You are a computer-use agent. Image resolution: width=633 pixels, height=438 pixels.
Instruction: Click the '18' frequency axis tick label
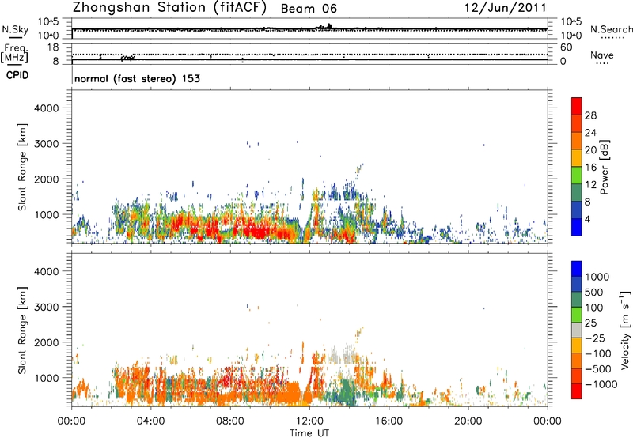[x=52, y=47]
